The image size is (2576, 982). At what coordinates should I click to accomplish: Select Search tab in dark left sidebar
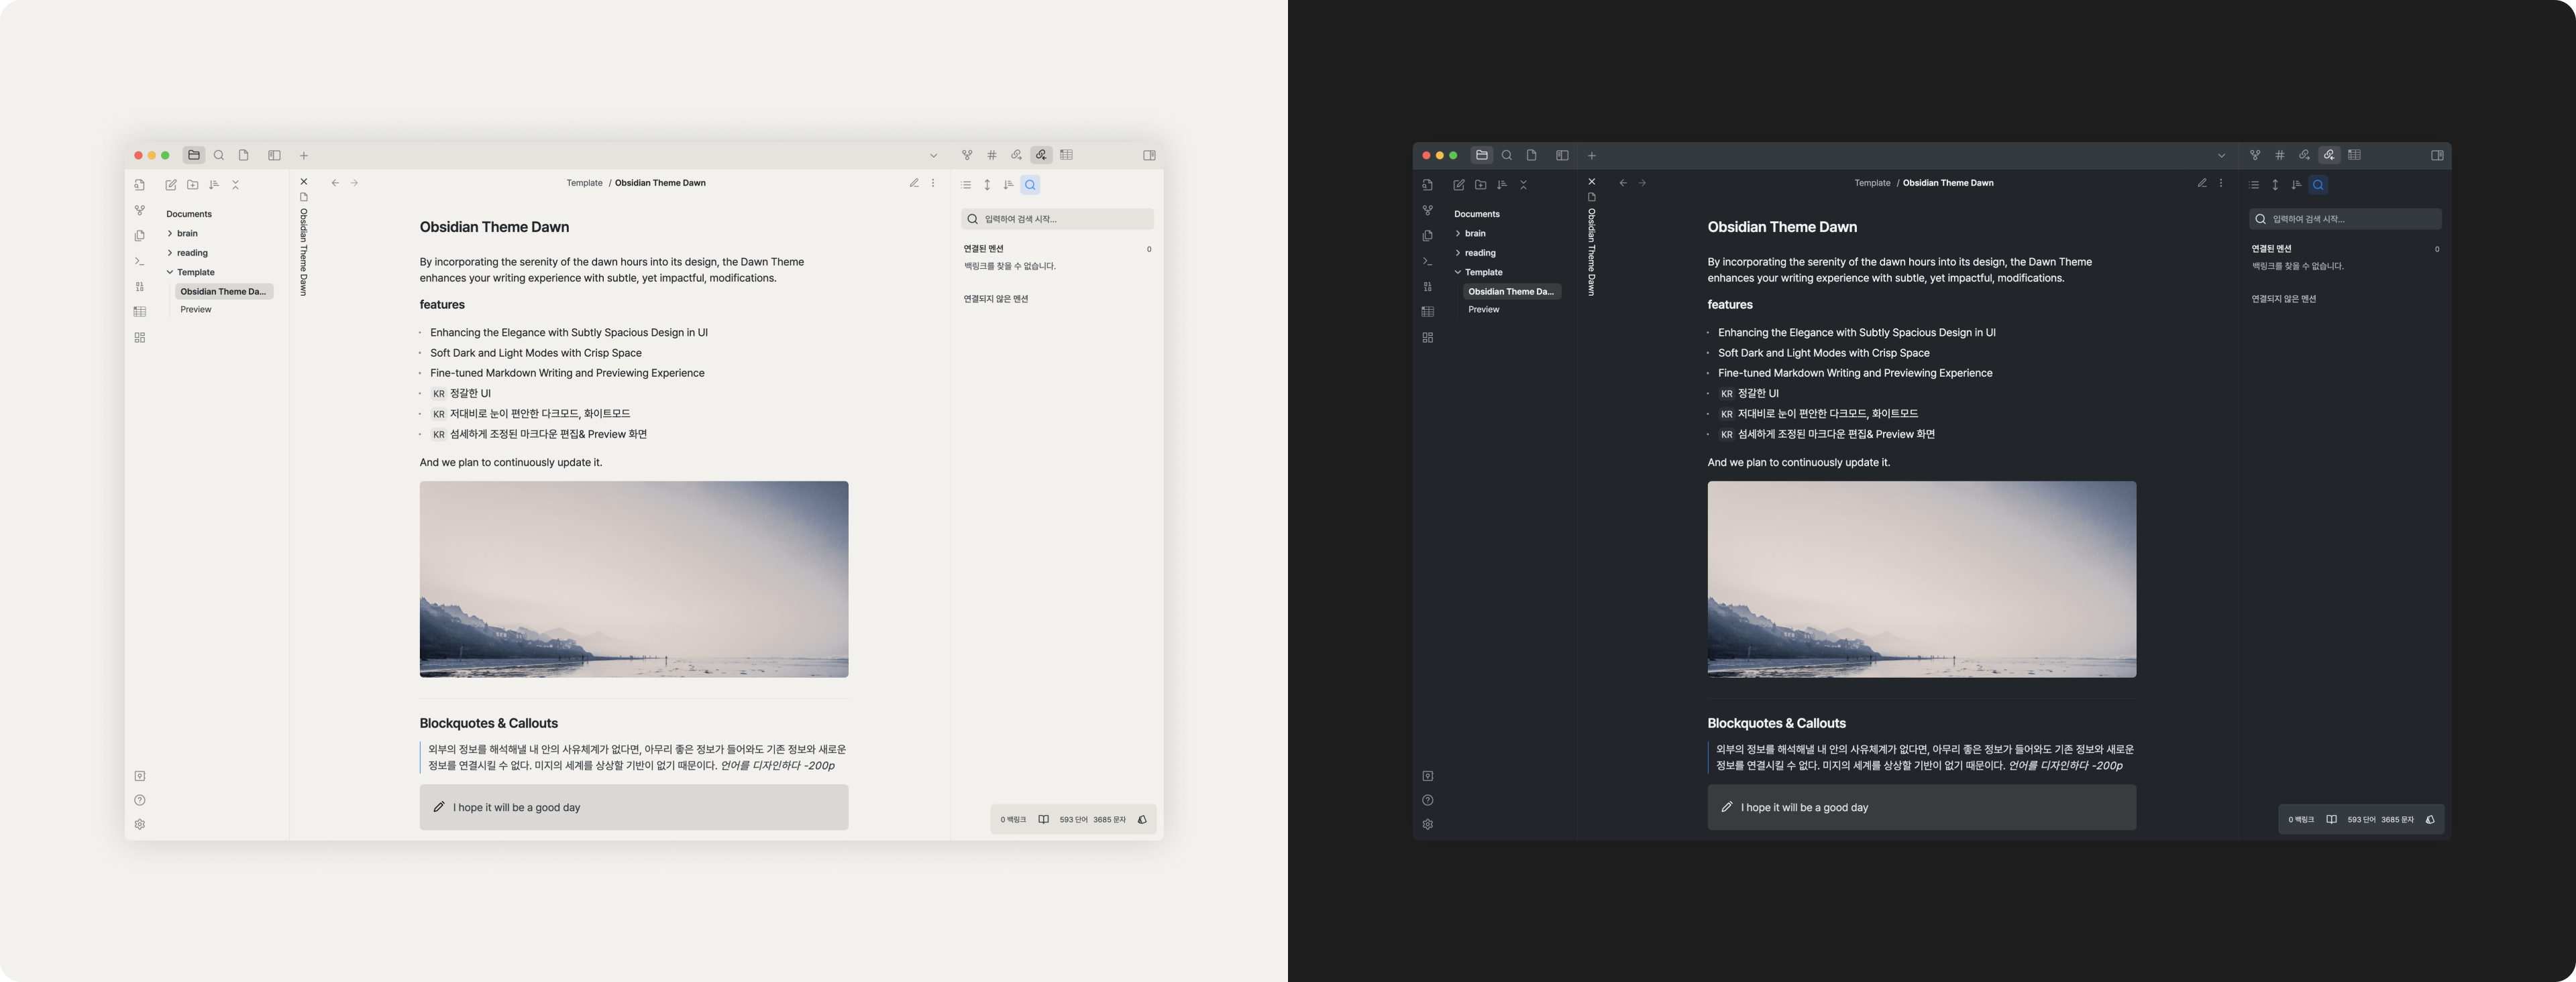(x=1506, y=155)
